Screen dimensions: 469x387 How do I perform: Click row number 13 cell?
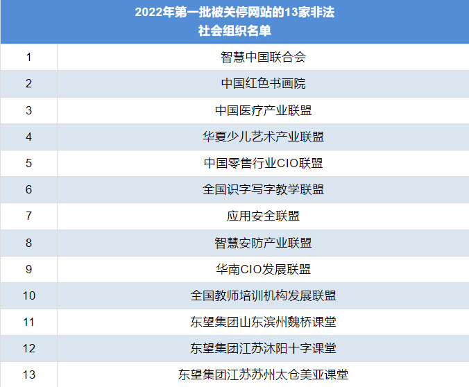(28, 375)
